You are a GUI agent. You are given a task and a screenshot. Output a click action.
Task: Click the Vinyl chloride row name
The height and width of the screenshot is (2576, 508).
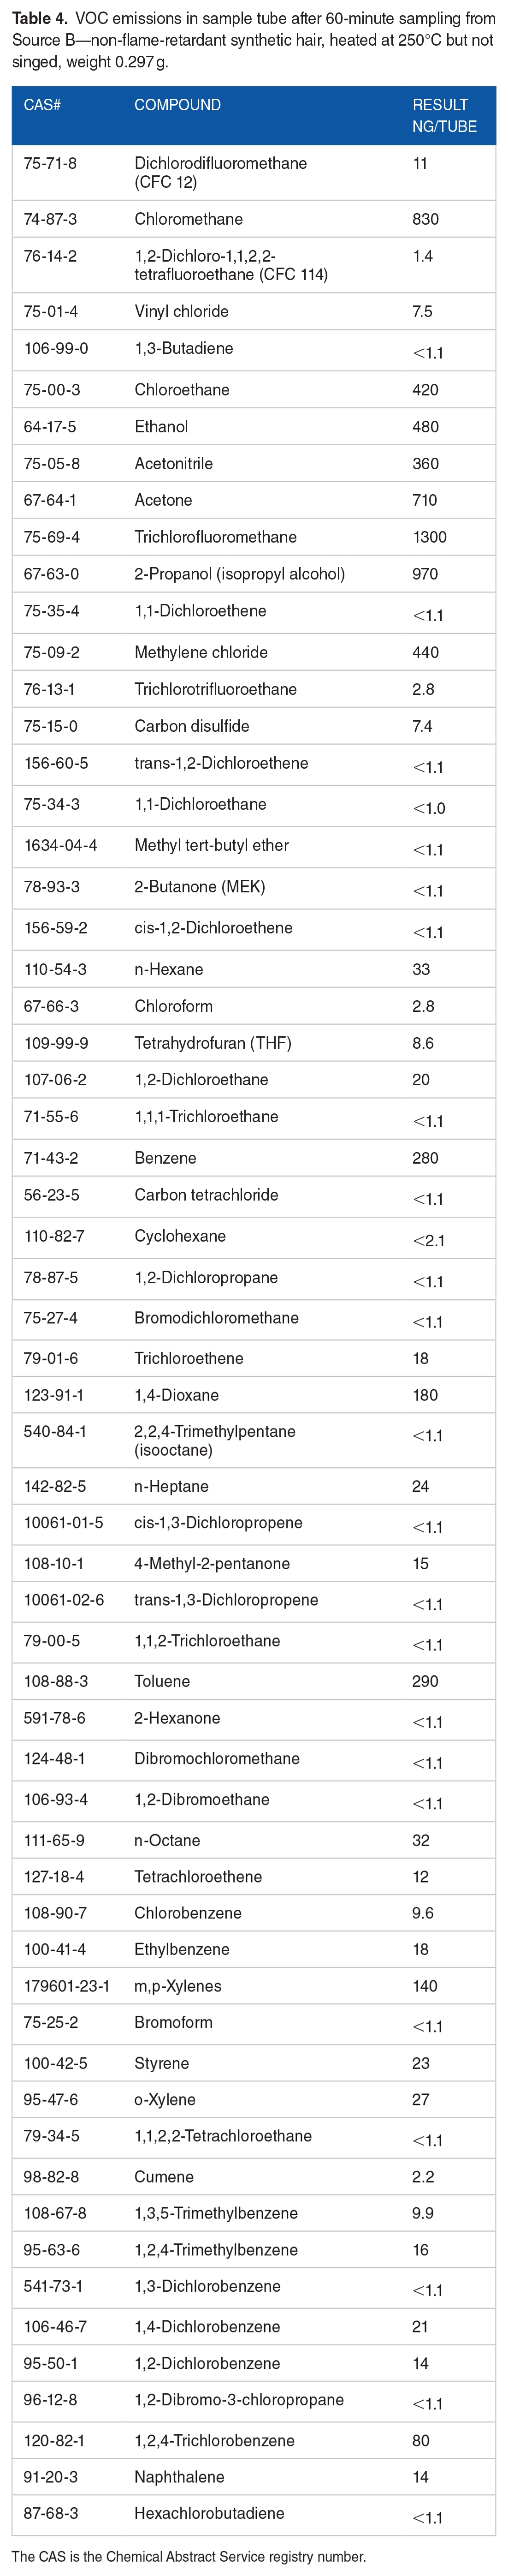(x=181, y=311)
